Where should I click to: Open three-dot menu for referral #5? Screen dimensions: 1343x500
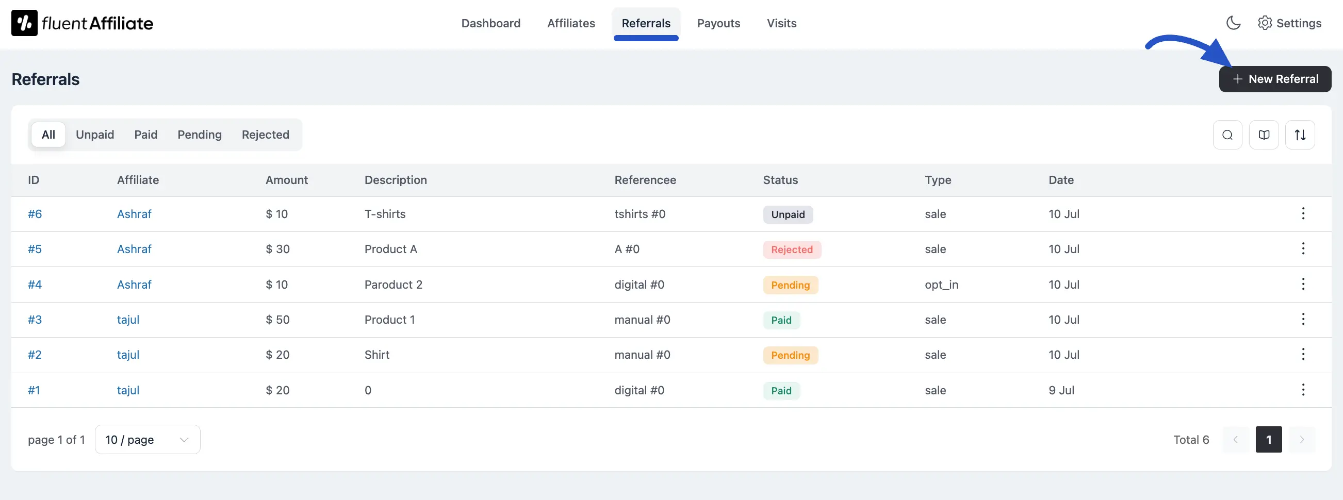1303,249
